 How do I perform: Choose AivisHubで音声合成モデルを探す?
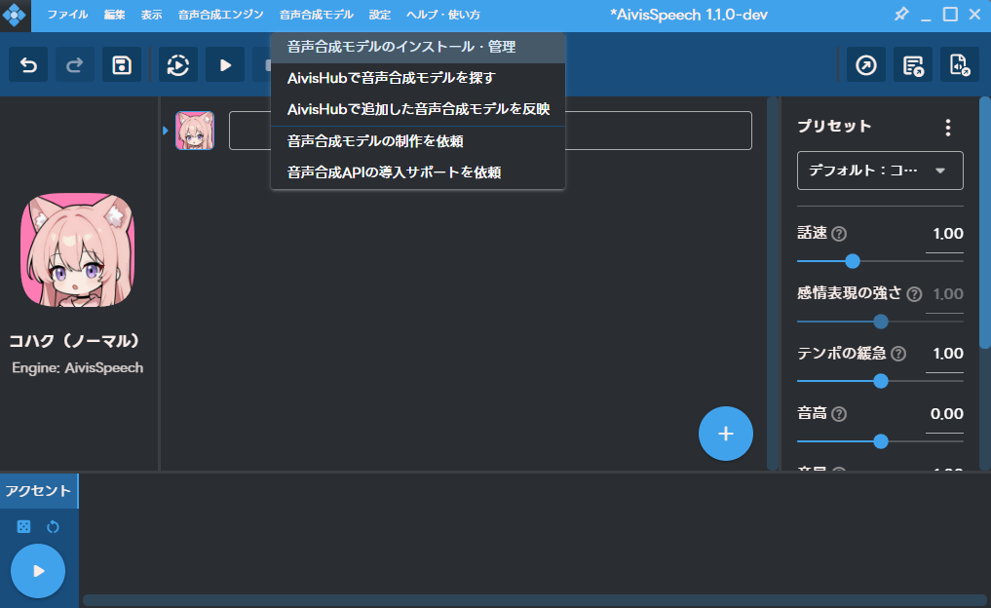pos(418,78)
